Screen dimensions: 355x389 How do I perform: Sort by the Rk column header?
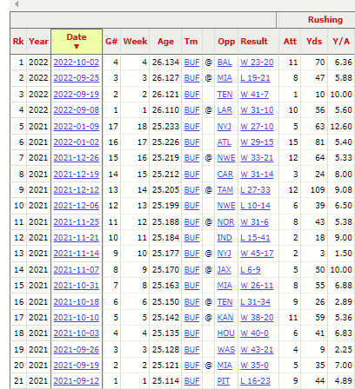[x=18, y=42]
